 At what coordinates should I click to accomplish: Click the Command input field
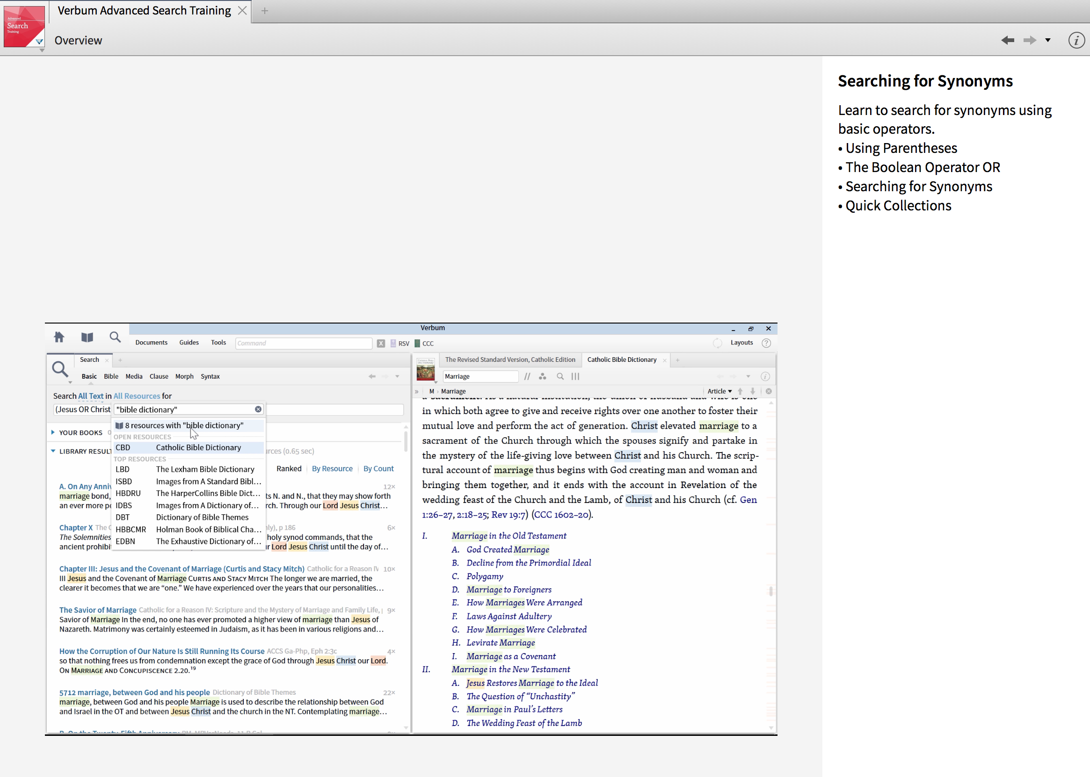pos(304,343)
